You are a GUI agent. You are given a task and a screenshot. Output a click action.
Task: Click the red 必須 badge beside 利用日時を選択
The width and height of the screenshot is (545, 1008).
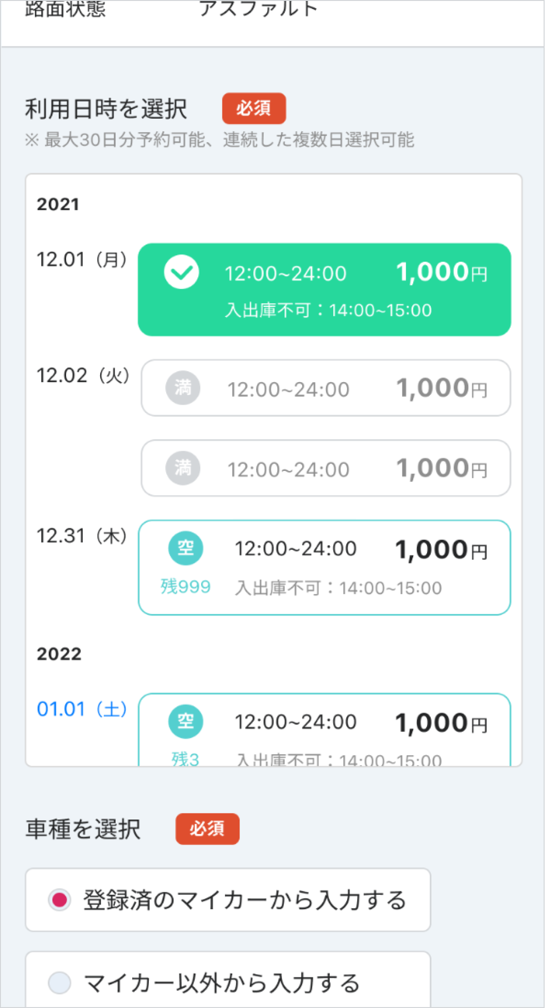(x=254, y=108)
